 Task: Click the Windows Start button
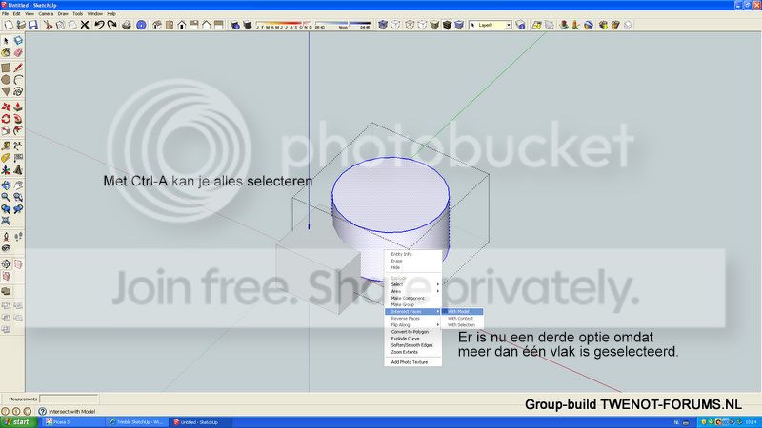[x=19, y=422]
